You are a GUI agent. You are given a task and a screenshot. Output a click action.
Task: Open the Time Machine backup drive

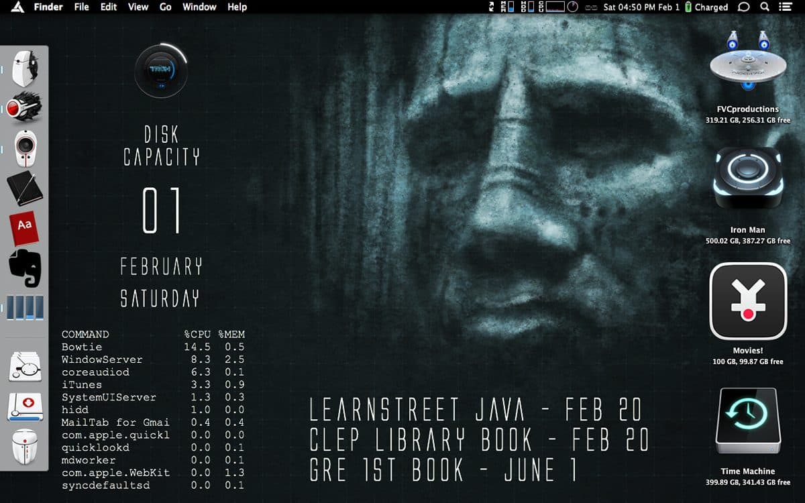point(747,423)
